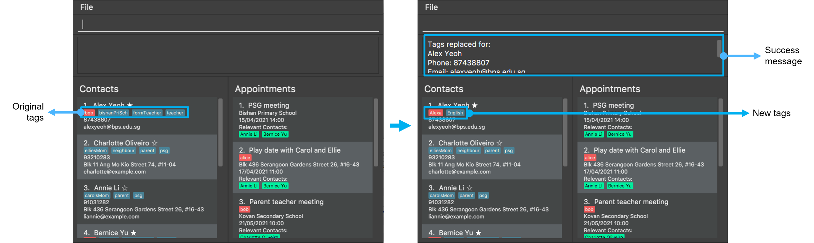Click 'Bishan Primary School' in left window

coord(268,113)
